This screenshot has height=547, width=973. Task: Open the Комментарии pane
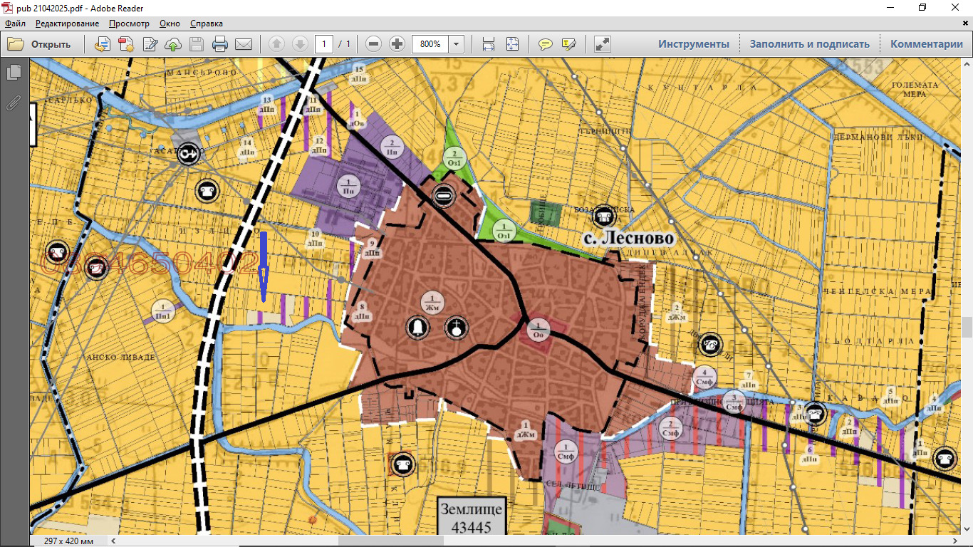click(x=926, y=44)
